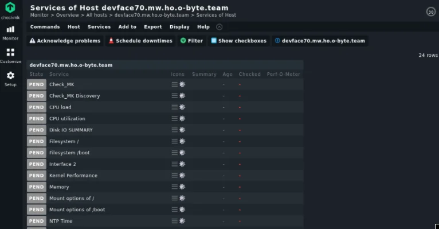
Task: Collapse the toolbar using the chevron circle
Action: (219, 27)
